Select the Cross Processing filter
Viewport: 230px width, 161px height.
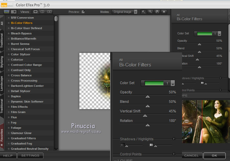[x=24, y=80]
